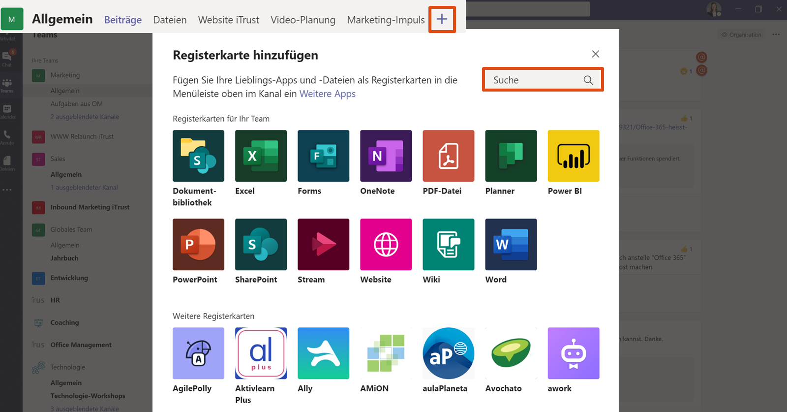Select the Website app tile
Screen dimensions: 787x412
[x=386, y=245]
